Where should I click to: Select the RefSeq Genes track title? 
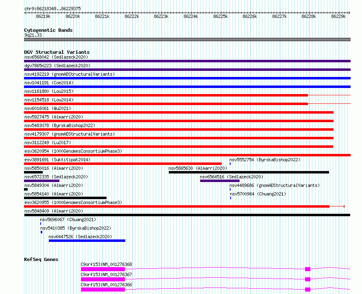41,259
